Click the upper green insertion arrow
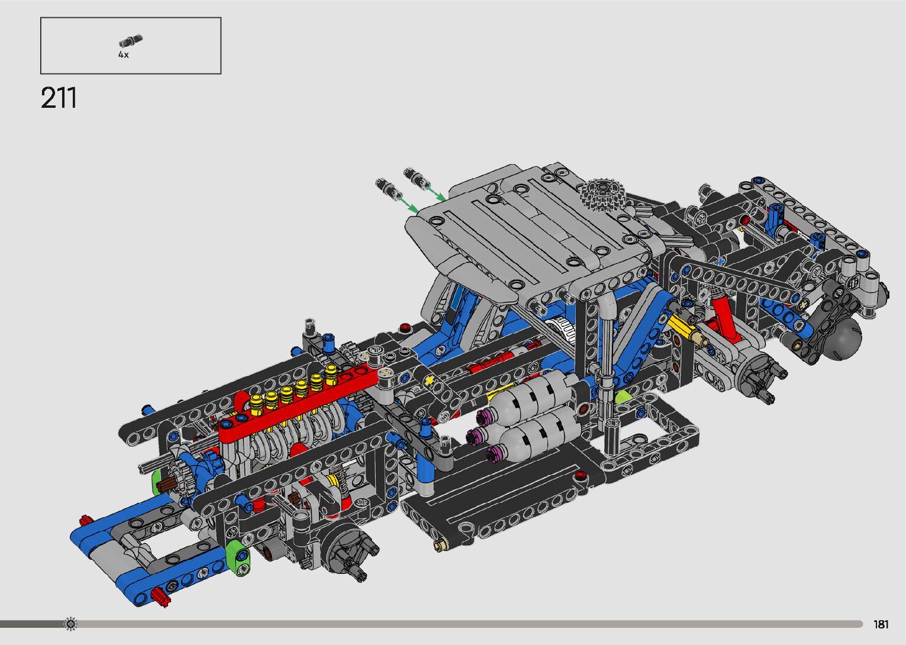Viewport: 906px width, 645px height. coord(437,193)
